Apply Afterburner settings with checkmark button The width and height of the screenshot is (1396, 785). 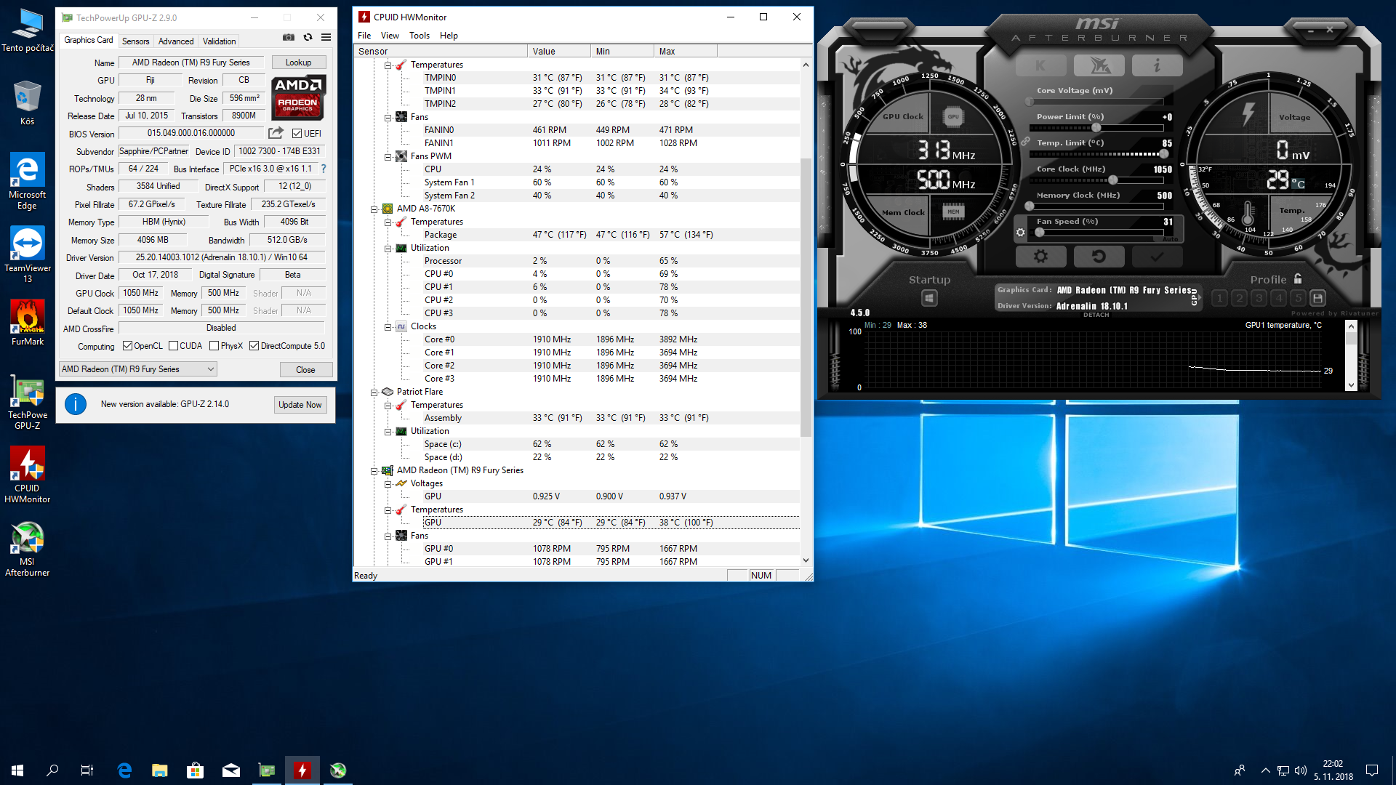1157,256
